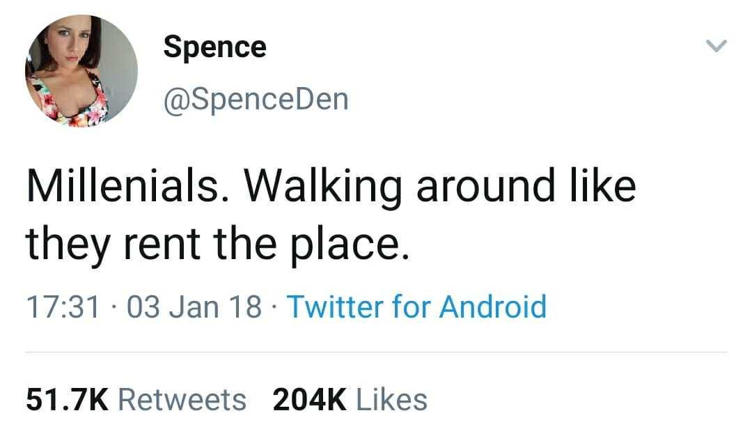Viewport: 752px width, 443px height.
Task: Open Spence's profile via the avatar
Action: click(77, 68)
